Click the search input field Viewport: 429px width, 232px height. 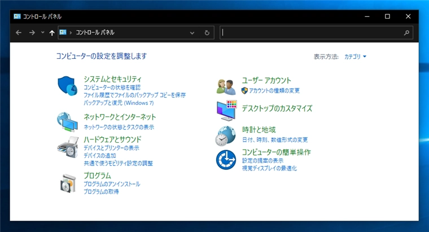tap(316, 33)
